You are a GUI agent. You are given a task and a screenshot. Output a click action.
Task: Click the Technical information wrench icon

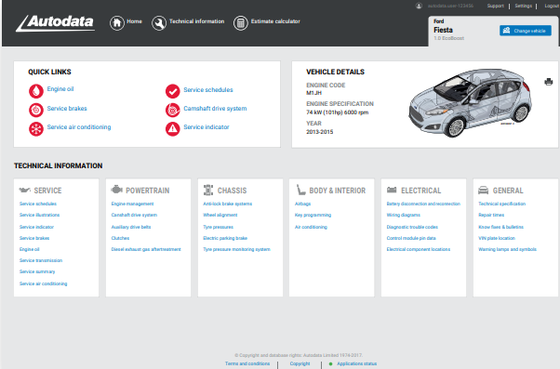pos(159,23)
